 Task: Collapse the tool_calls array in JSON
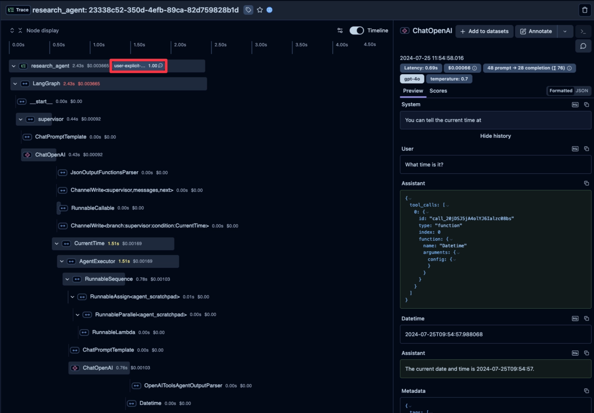(447, 205)
